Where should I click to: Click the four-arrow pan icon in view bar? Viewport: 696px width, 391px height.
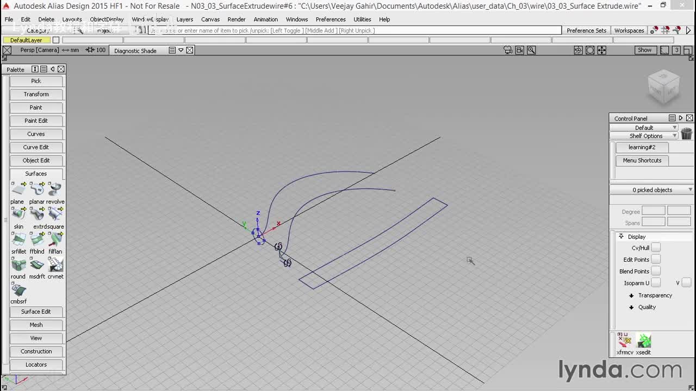click(602, 50)
